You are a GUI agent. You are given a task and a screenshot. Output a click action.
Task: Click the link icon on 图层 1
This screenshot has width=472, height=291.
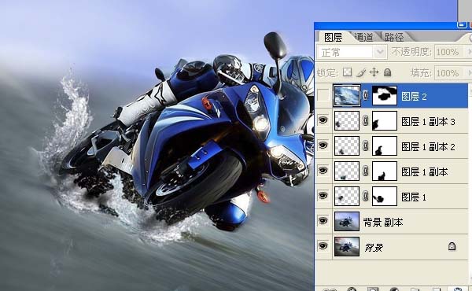point(366,196)
